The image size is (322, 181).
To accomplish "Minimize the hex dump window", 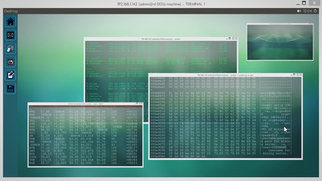I will click(x=291, y=75).
